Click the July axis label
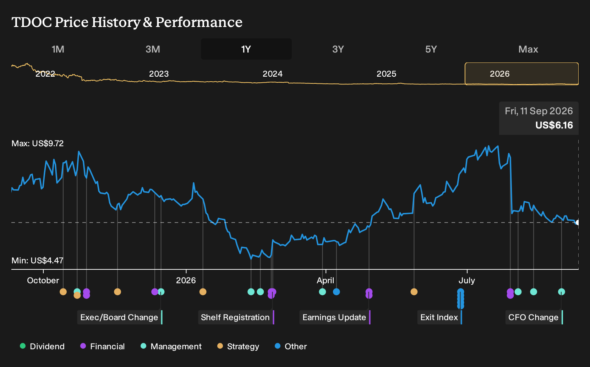This screenshot has height=367, width=590. click(467, 280)
